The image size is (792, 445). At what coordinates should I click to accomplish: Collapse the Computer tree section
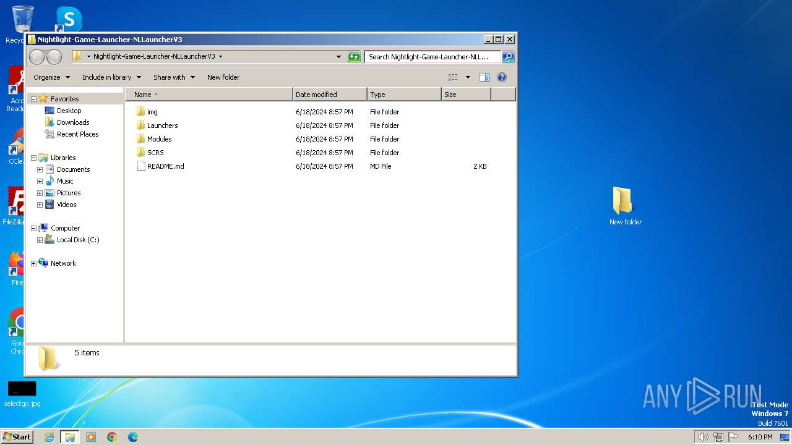click(x=33, y=228)
